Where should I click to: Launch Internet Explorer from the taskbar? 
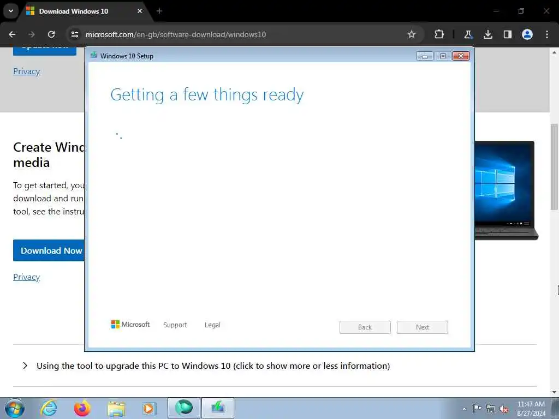49,408
